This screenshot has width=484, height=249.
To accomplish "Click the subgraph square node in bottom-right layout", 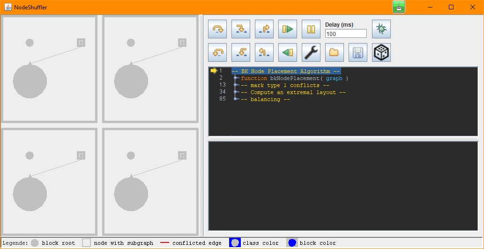I will click(182, 155).
